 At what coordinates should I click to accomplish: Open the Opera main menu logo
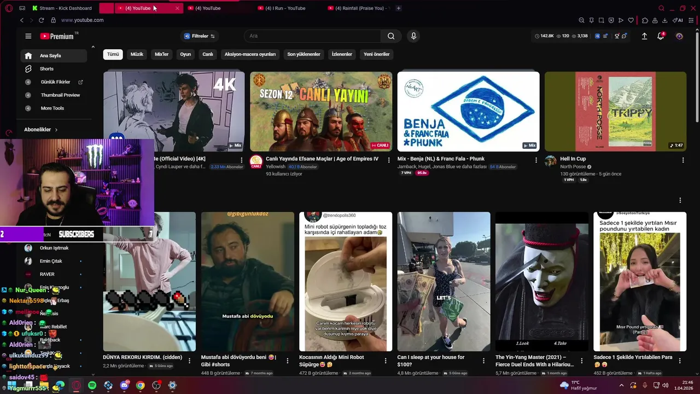pos(9,8)
